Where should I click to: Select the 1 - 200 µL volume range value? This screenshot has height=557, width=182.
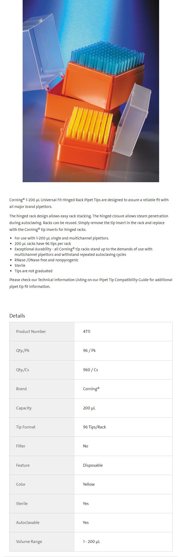(91, 541)
